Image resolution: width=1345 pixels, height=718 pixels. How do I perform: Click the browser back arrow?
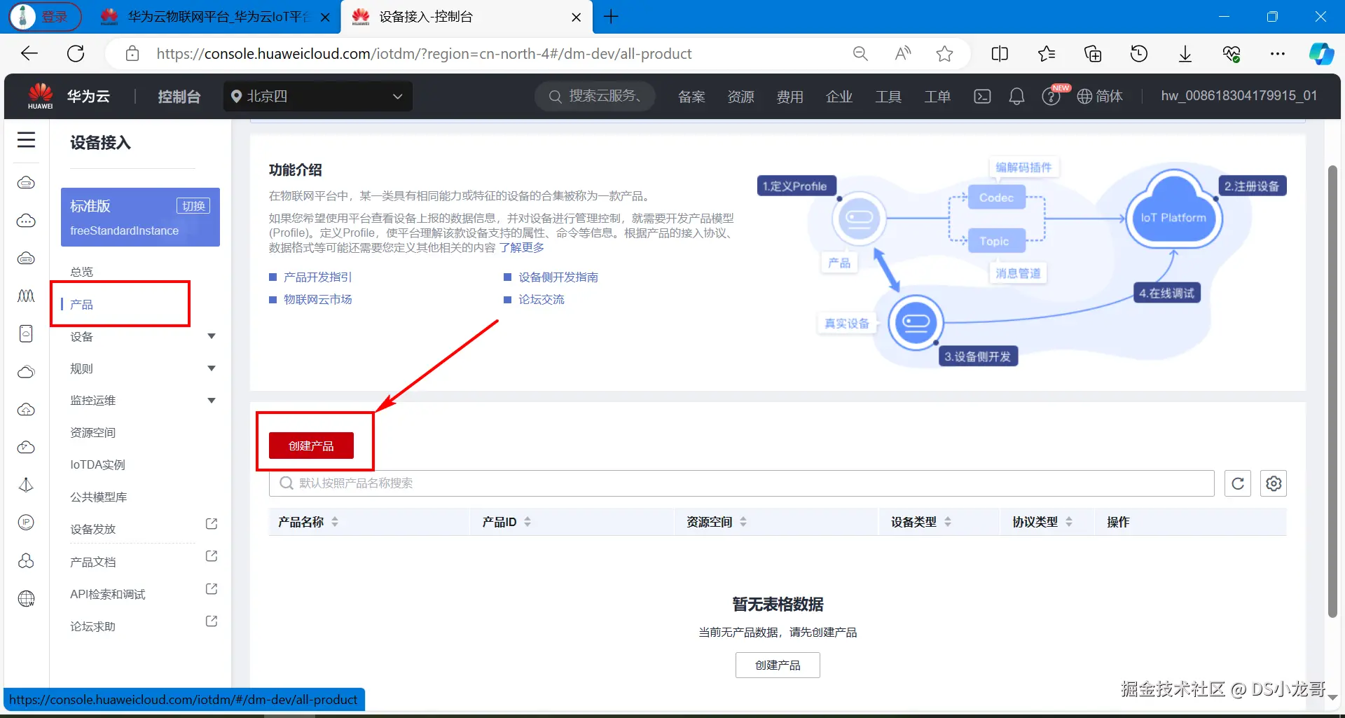29,54
